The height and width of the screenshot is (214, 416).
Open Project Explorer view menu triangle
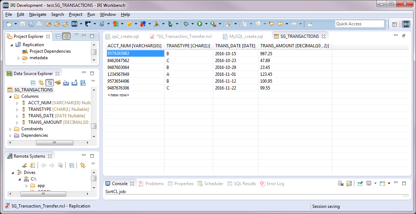coord(77,35)
